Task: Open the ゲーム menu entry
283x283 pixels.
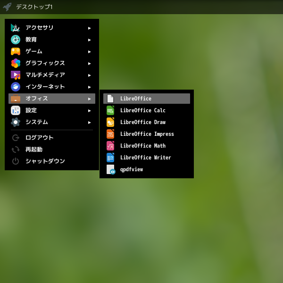Action: pyautogui.click(x=52, y=51)
